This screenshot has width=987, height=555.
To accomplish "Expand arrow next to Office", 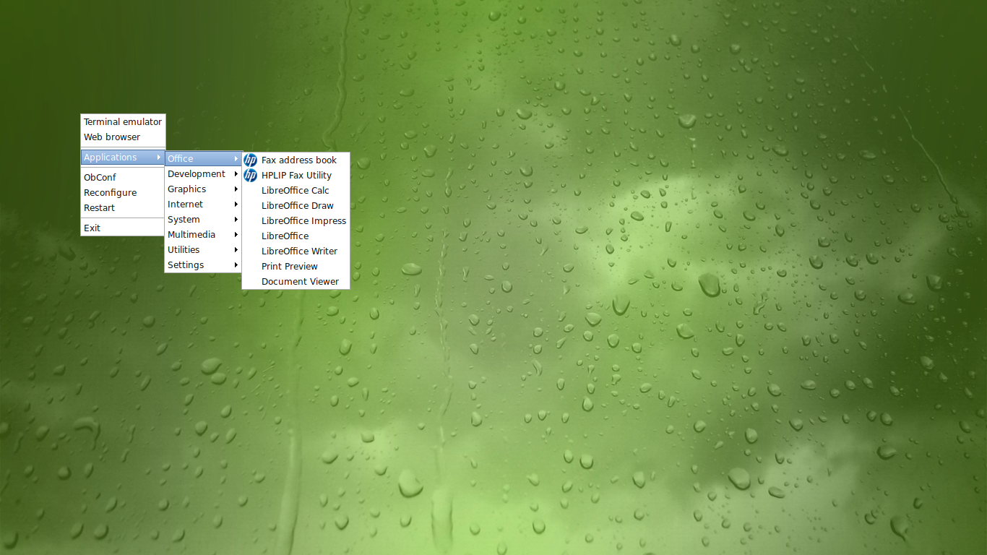I will (236, 159).
